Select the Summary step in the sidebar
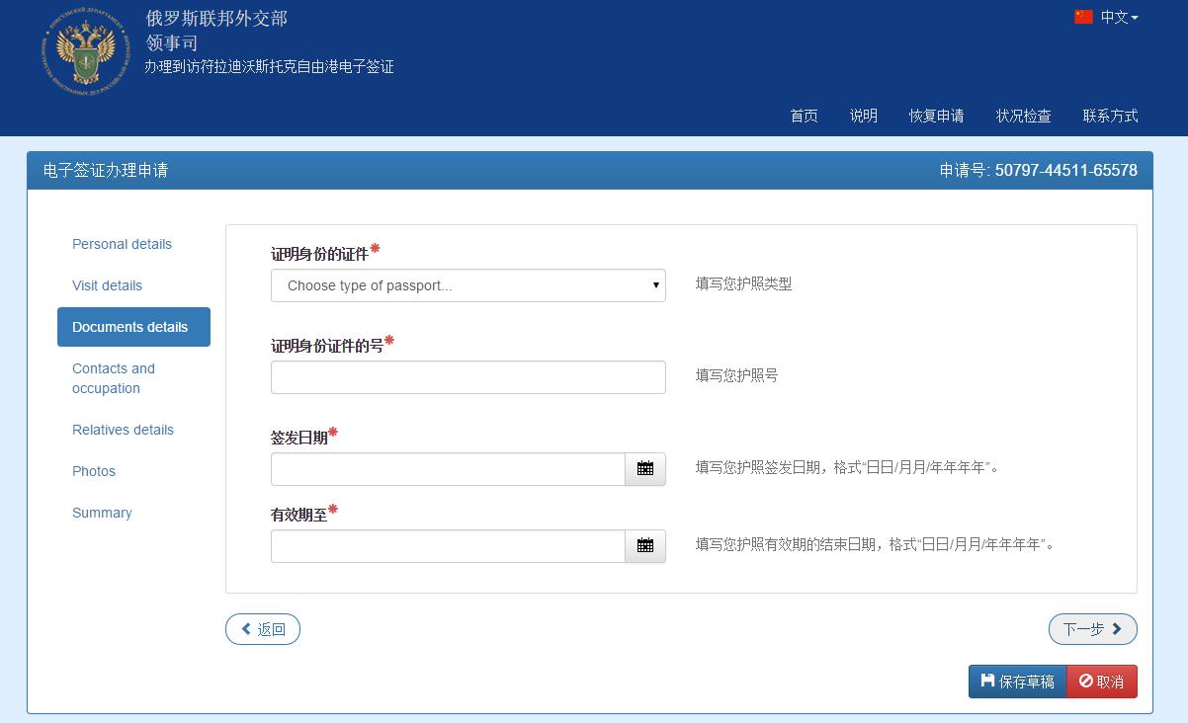1188x723 pixels. click(x=102, y=513)
